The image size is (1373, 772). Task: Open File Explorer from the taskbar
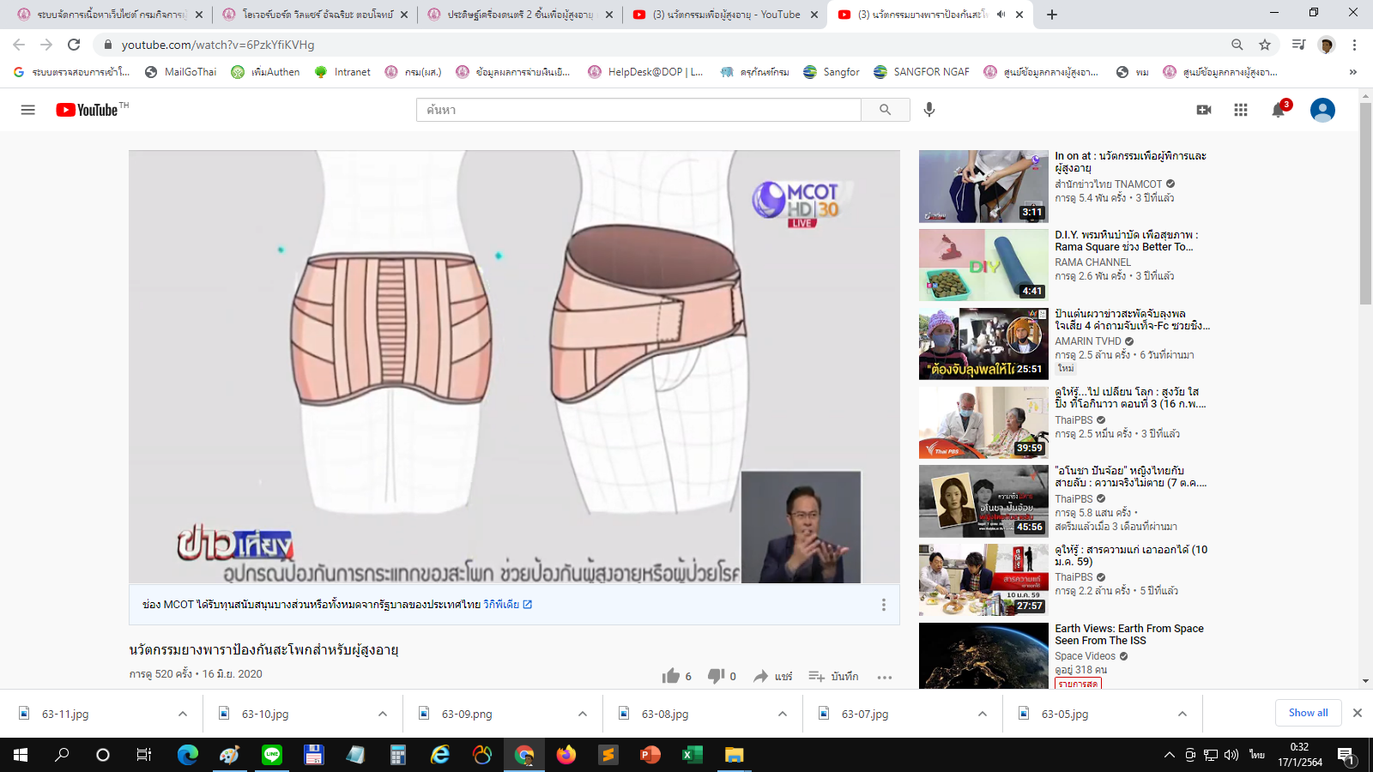734,755
